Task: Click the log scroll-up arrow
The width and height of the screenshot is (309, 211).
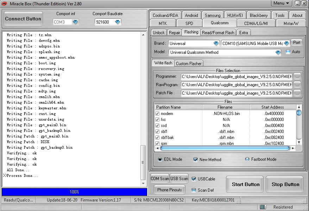Action: (x=144, y=35)
